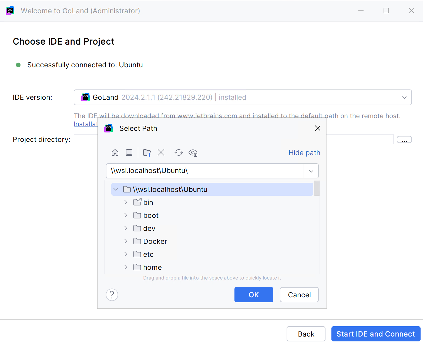This screenshot has width=423, height=346.
Task: Select the Home directory icon
Action: tap(115, 152)
